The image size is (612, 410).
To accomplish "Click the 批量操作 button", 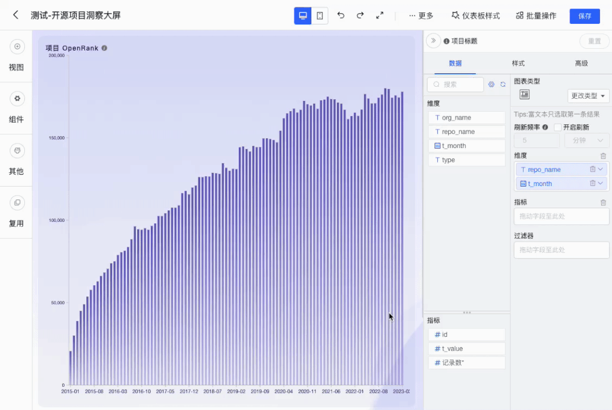I will coord(535,15).
